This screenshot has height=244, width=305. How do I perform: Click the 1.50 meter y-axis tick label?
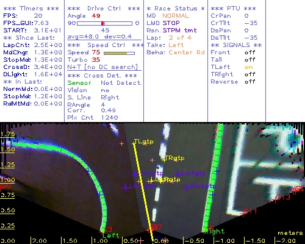[x=7, y=149]
